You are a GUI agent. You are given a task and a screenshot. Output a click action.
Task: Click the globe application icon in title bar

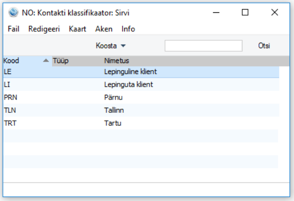point(13,12)
